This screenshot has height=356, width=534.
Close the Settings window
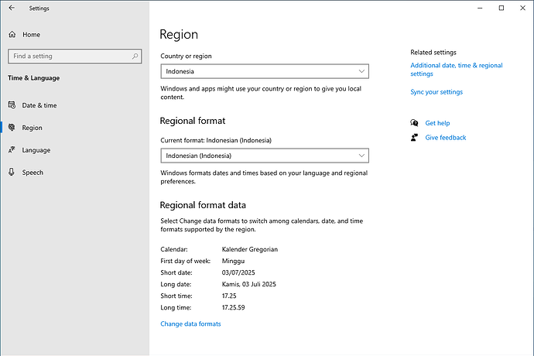(x=522, y=8)
